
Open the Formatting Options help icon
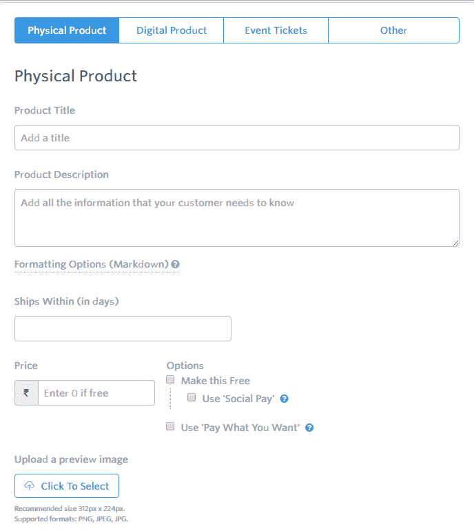[175, 264]
